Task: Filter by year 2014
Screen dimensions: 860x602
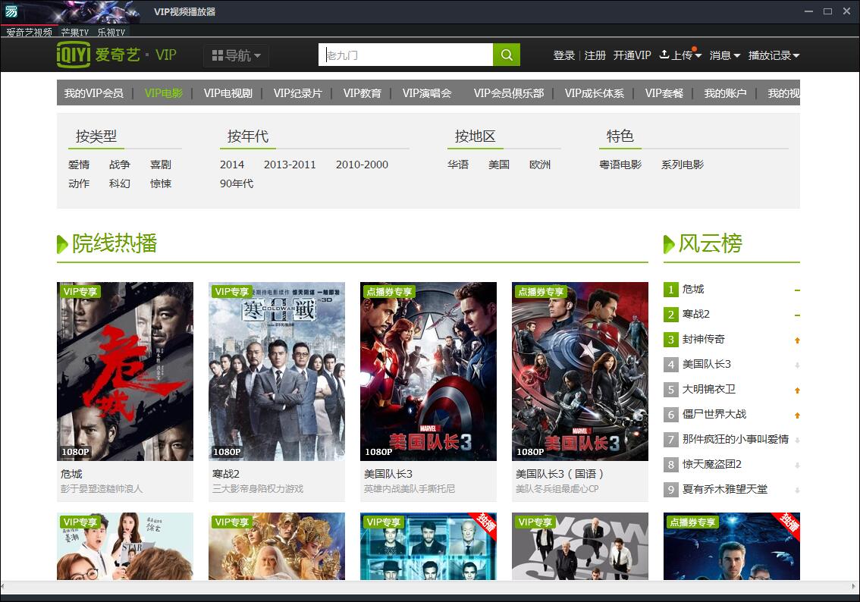Action: tap(232, 165)
